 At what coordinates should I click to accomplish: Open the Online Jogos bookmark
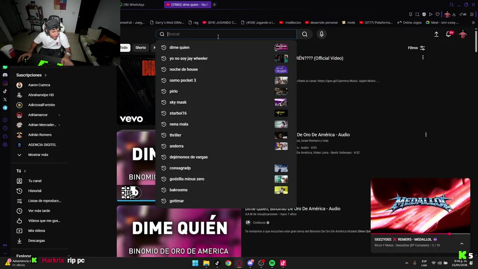click(409, 22)
